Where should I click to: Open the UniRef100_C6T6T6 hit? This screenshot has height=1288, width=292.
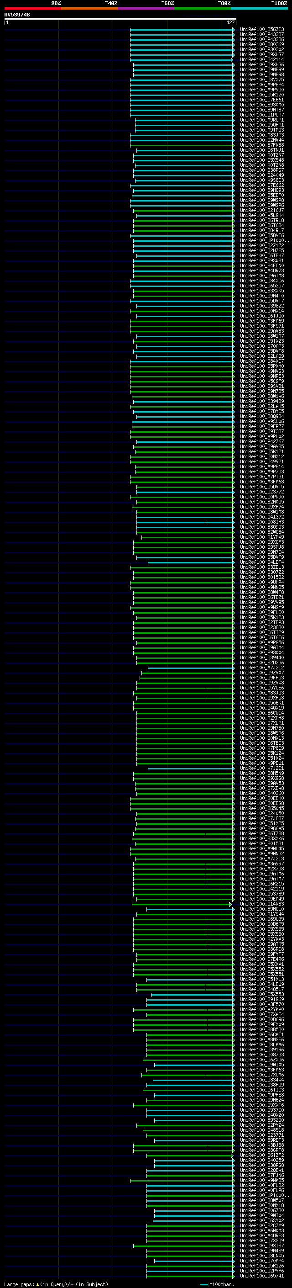pos(261,637)
